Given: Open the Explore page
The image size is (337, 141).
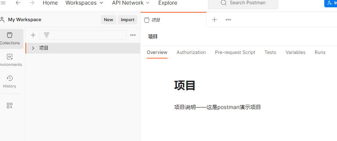Looking at the screenshot, I should 168,3.
